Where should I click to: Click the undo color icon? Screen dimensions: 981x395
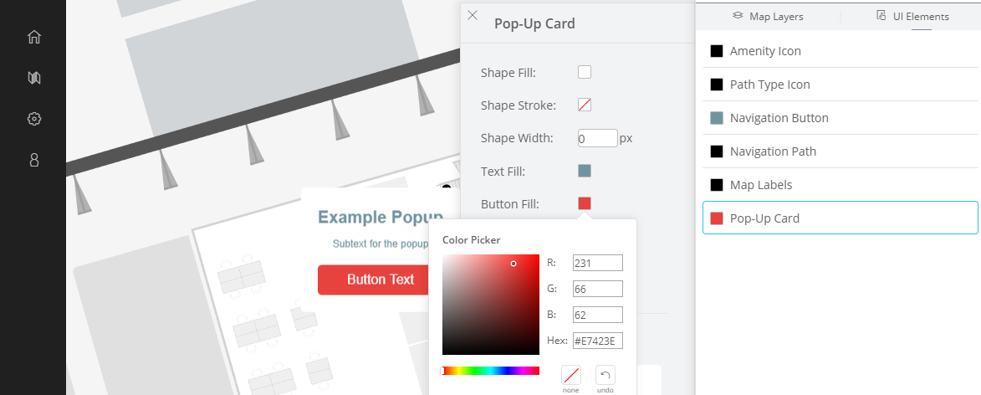(605, 375)
